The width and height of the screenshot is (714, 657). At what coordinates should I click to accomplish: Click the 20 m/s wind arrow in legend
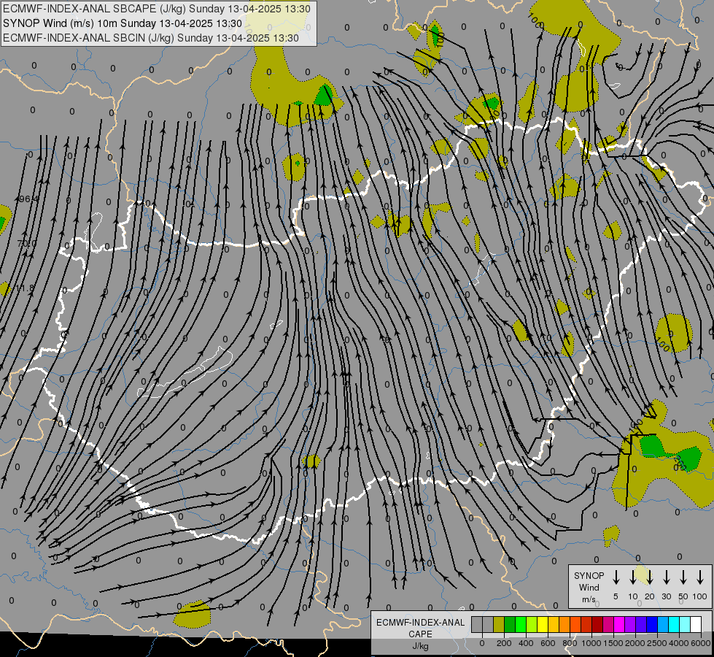click(650, 577)
